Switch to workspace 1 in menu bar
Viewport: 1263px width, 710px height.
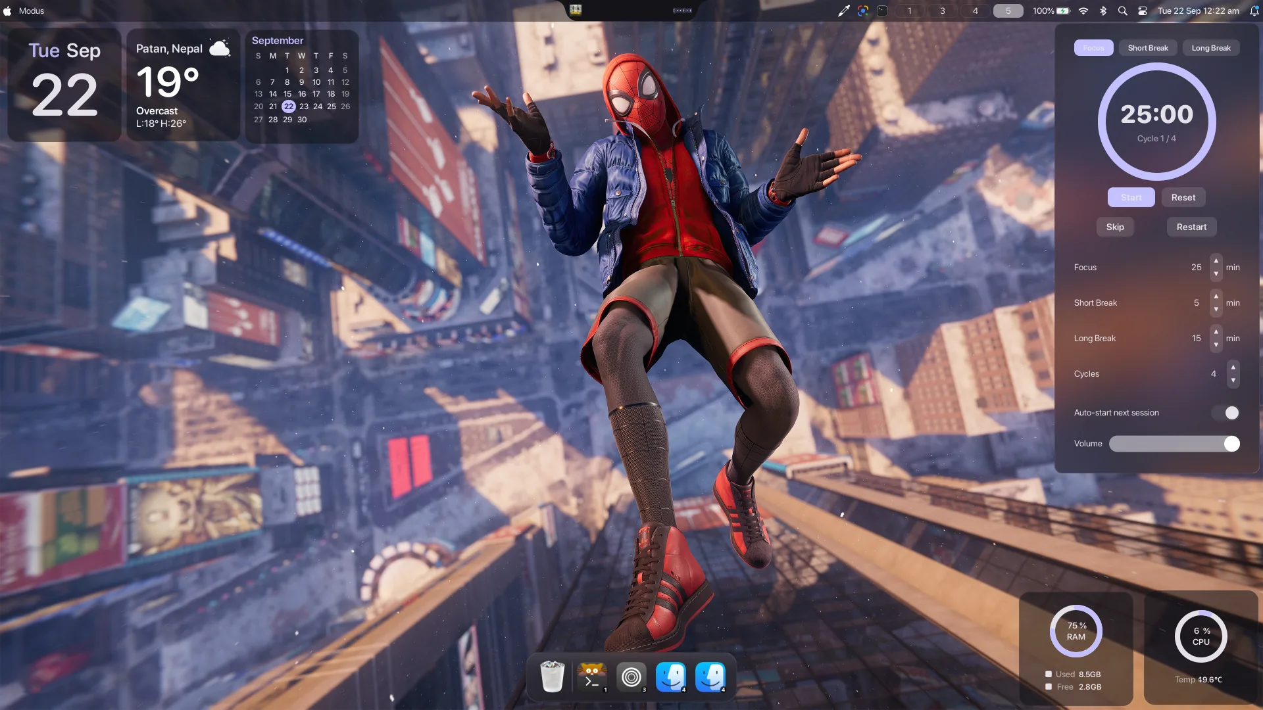(910, 11)
